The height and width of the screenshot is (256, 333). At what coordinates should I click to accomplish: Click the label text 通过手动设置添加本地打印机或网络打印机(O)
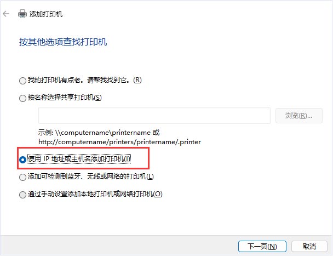point(95,194)
